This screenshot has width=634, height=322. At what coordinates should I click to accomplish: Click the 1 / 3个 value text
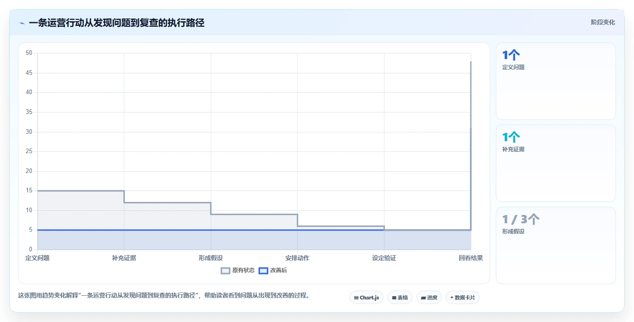pyautogui.click(x=521, y=220)
